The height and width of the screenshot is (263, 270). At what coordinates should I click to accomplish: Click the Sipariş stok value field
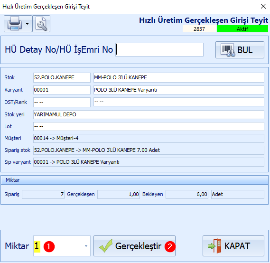coord(149,150)
